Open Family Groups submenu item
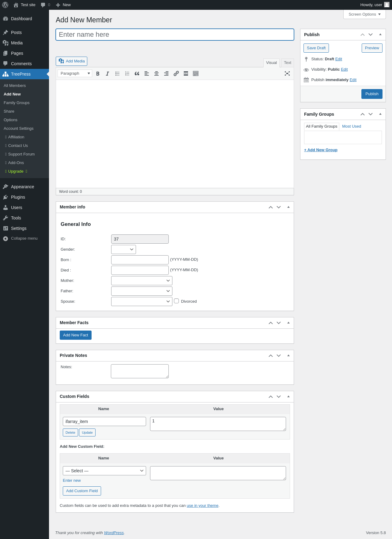This screenshot has height=539, width=392. (17, 103)
